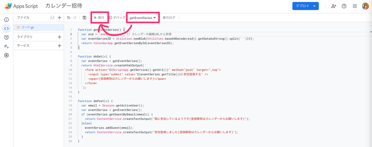Click the return HtmlService.createHtmlOutput line

114,65
